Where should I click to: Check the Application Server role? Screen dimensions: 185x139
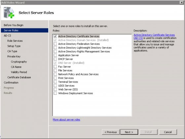55,55
